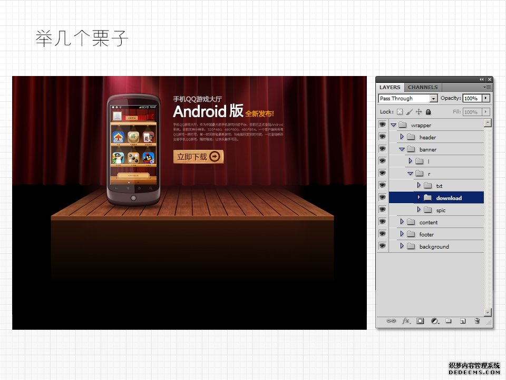This screenshot has height=380, width=506.
Task: Select the "header" layer name
Action: coord(427,137)
